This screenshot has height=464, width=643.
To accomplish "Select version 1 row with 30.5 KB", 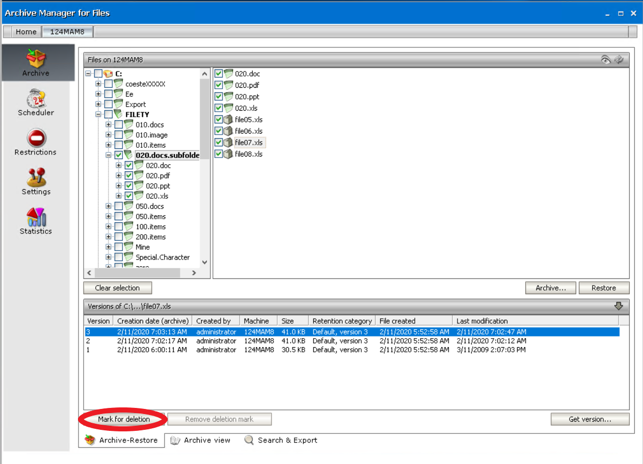I will pyautogui.click(x=352, y=350).
